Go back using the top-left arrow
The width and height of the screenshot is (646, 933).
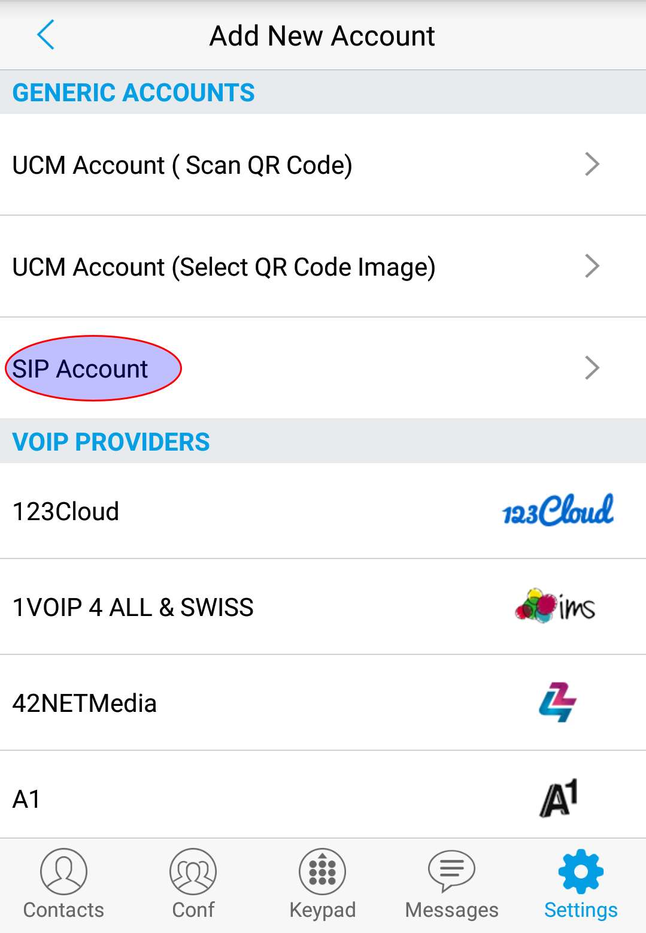pos(46,35)
